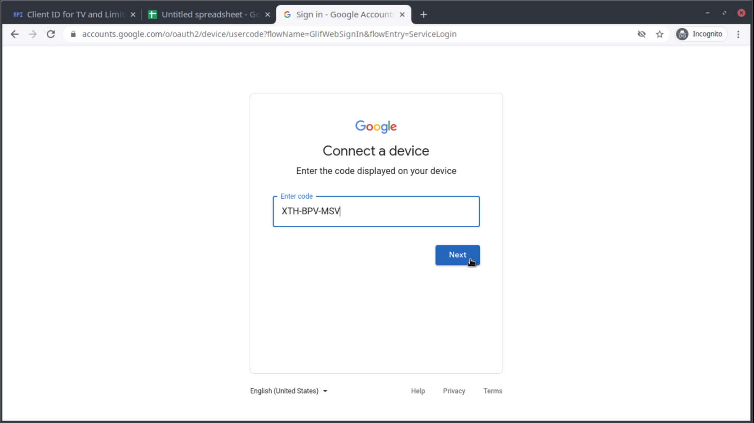Switch to Untitled spreadsheet tab
This screenshot has height=423, width=754.
206,15
